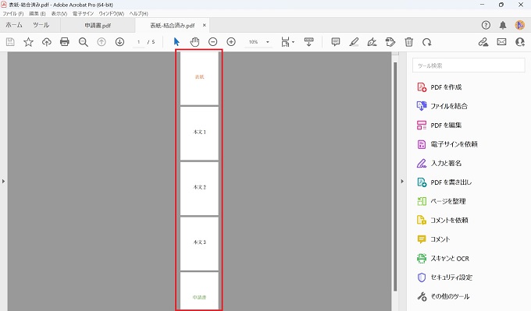
Task: Select the Hand pan tool
Action: tap(194, 42)
